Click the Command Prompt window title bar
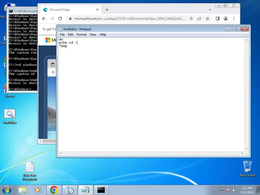 point(23,11)
